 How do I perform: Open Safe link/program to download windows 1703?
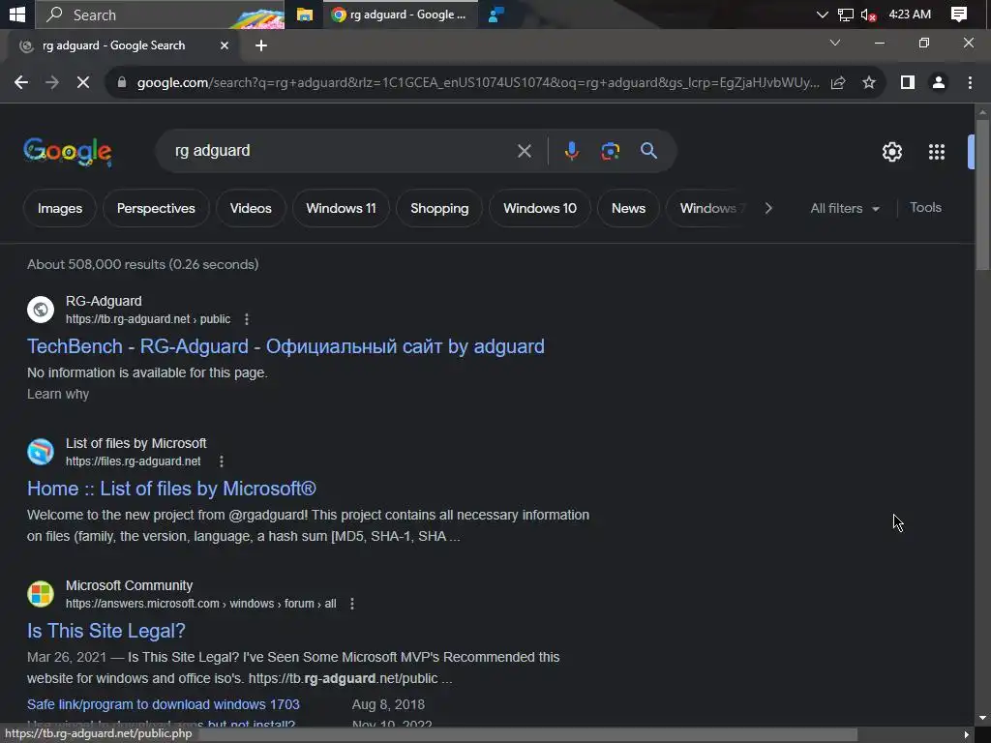tap(163, 704)
